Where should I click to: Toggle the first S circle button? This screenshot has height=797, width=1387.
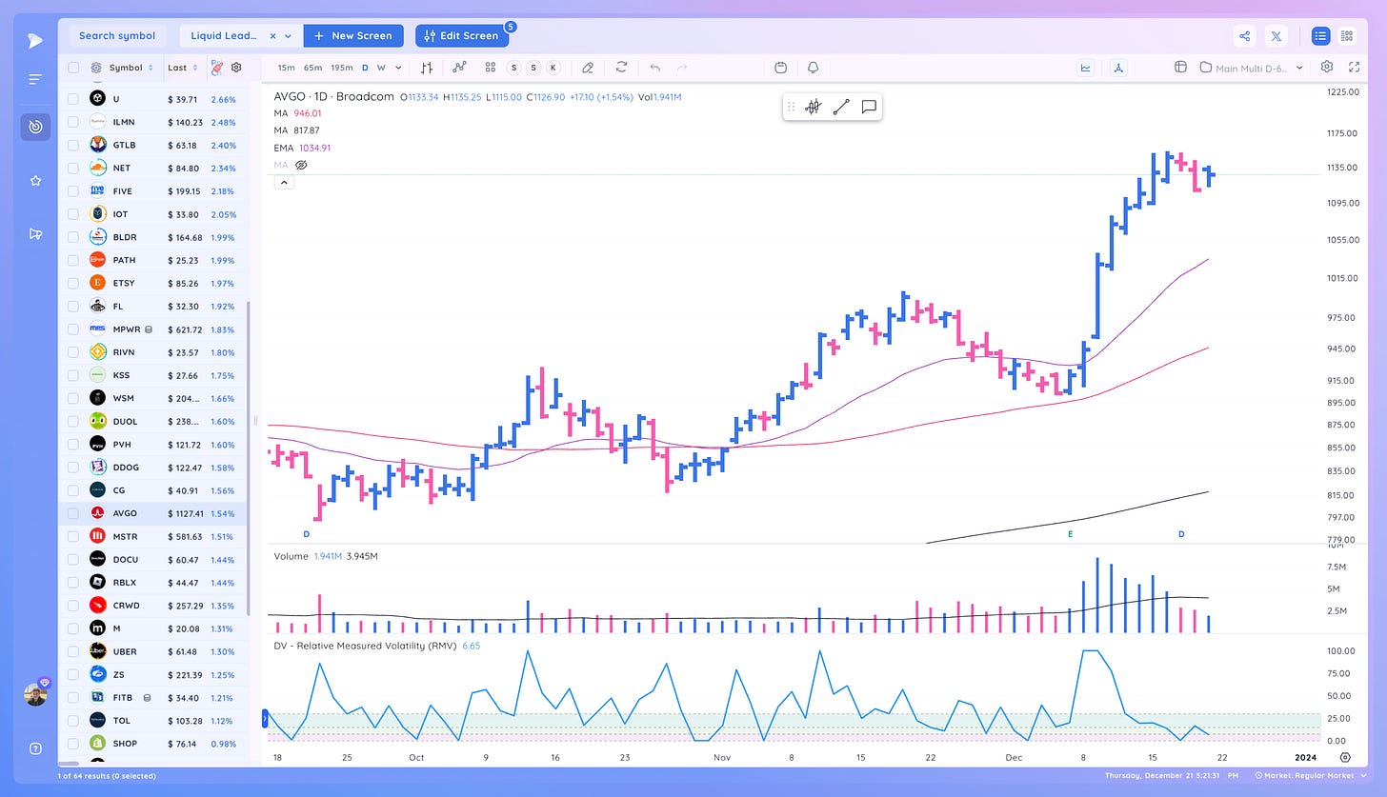point(514,68)
